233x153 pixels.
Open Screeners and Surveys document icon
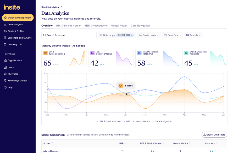tap(5, 38)
